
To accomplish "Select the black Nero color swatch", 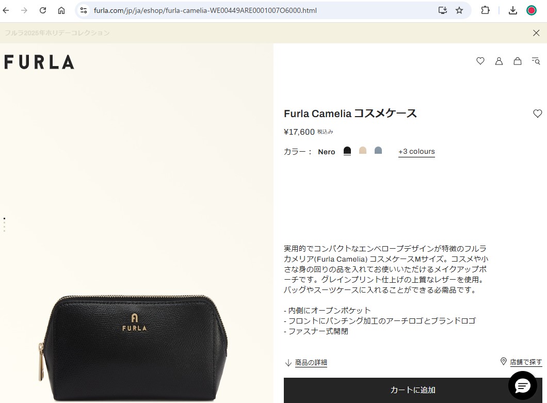I will pos(347,151).
